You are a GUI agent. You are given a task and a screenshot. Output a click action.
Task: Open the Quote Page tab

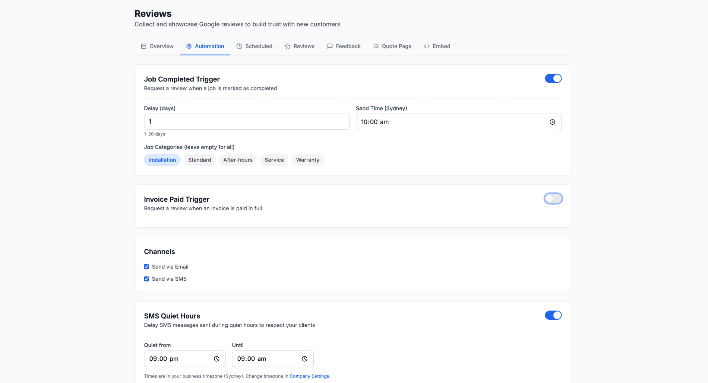point(392,46)
